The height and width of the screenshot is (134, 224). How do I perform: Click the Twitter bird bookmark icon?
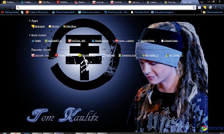[x=22, y=12]
